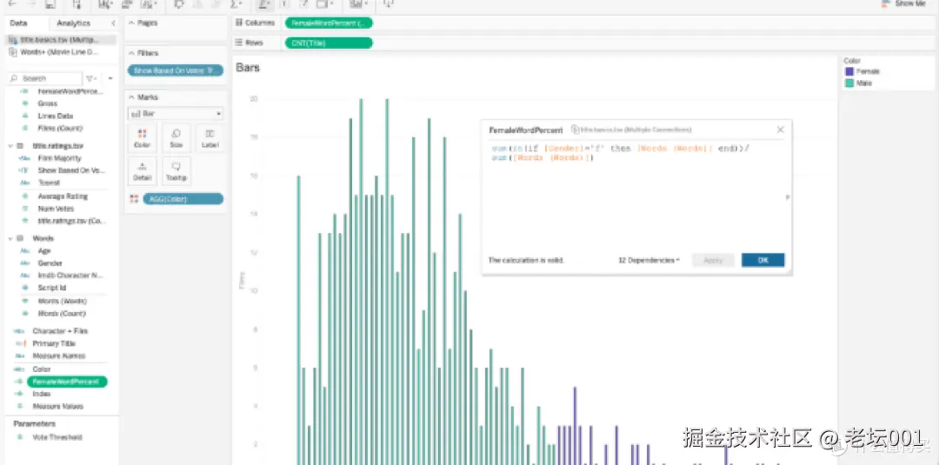The image size is (939, 465).
Task: Open the 12 Dependencies dropdown
Action: (649, 261)
